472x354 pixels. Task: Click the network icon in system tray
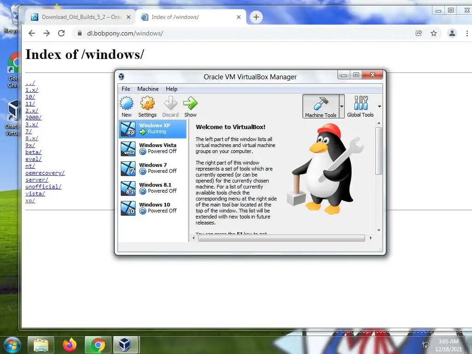tap(425, 345)
